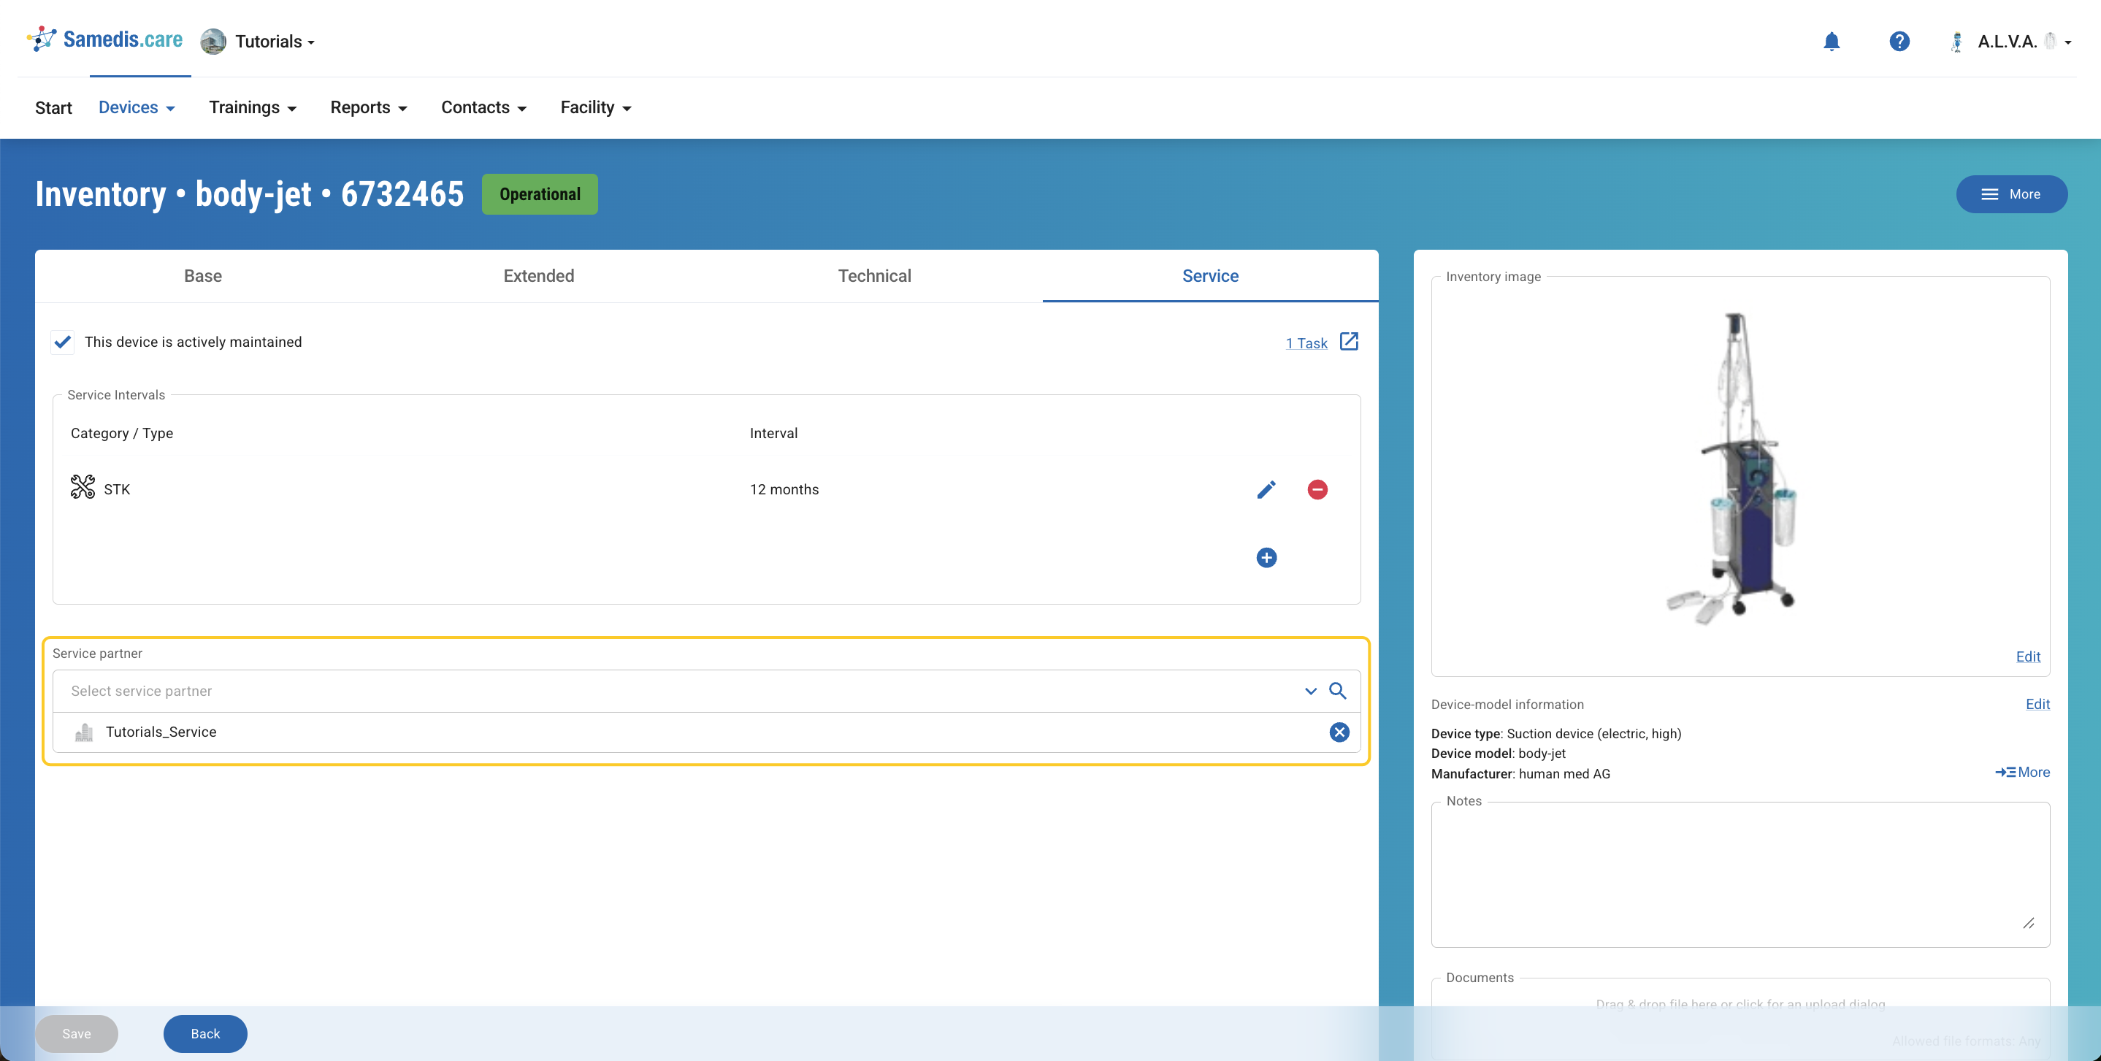Open the Reports menu
The image size is (2101, 1061).
click(368, 107)
